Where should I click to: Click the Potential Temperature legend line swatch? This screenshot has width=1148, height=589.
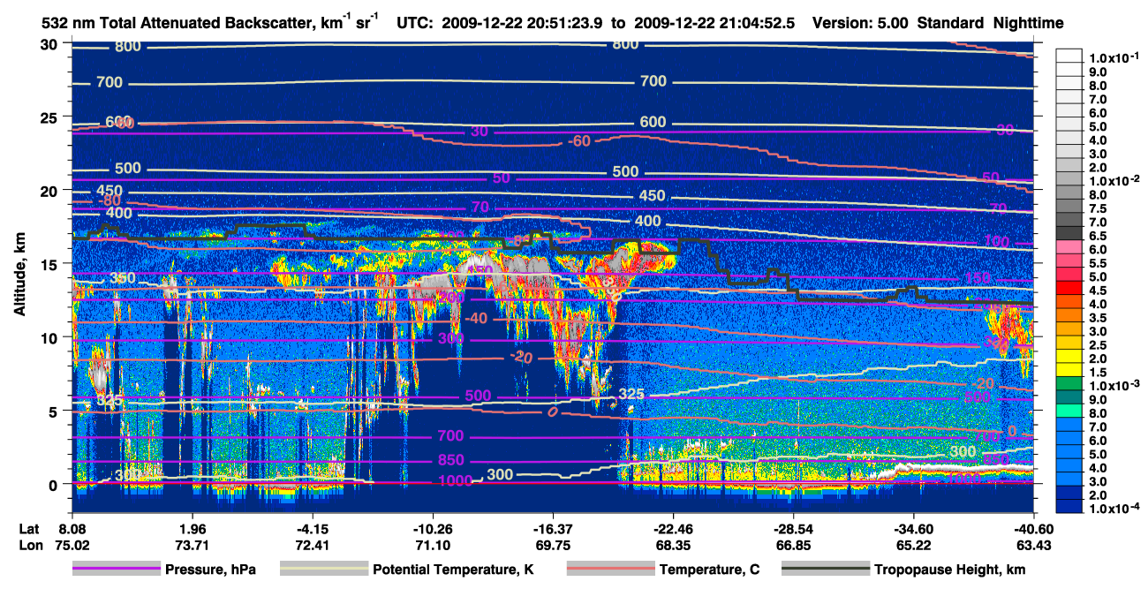(x=324, y=570)
